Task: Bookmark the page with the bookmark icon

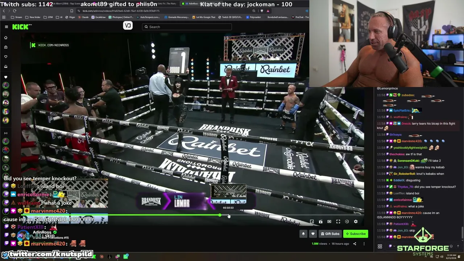Action: tap(71, 11)
